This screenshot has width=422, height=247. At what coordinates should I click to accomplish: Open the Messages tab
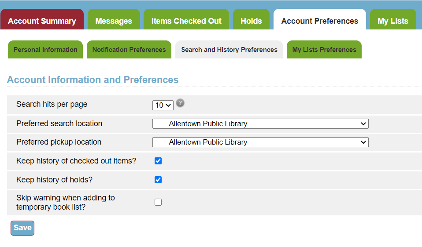pyautogui.click(x=114, y=20)
